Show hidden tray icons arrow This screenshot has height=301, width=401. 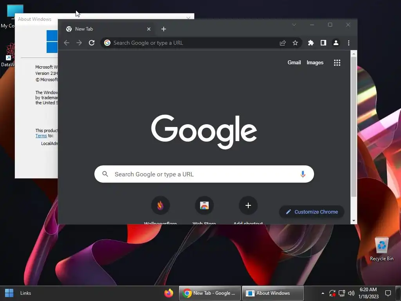click(x=323, y=293)
